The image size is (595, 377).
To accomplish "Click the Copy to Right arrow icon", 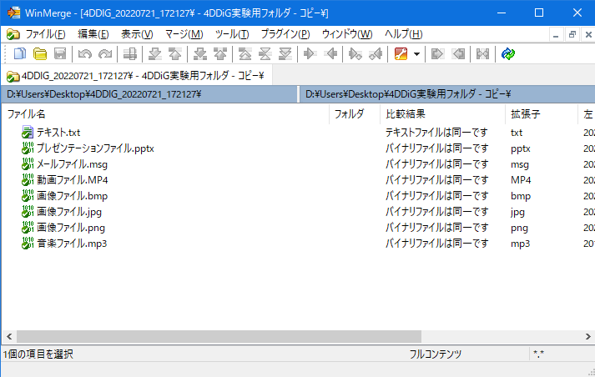I will click(310, 54).
